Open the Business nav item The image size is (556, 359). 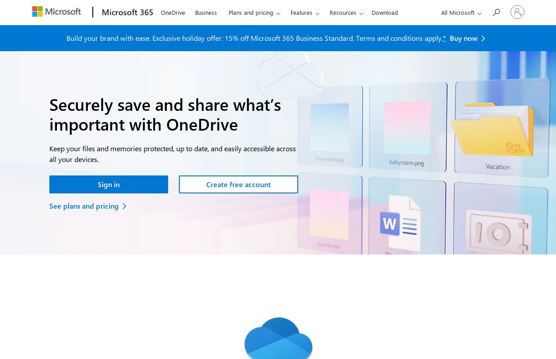206,13
